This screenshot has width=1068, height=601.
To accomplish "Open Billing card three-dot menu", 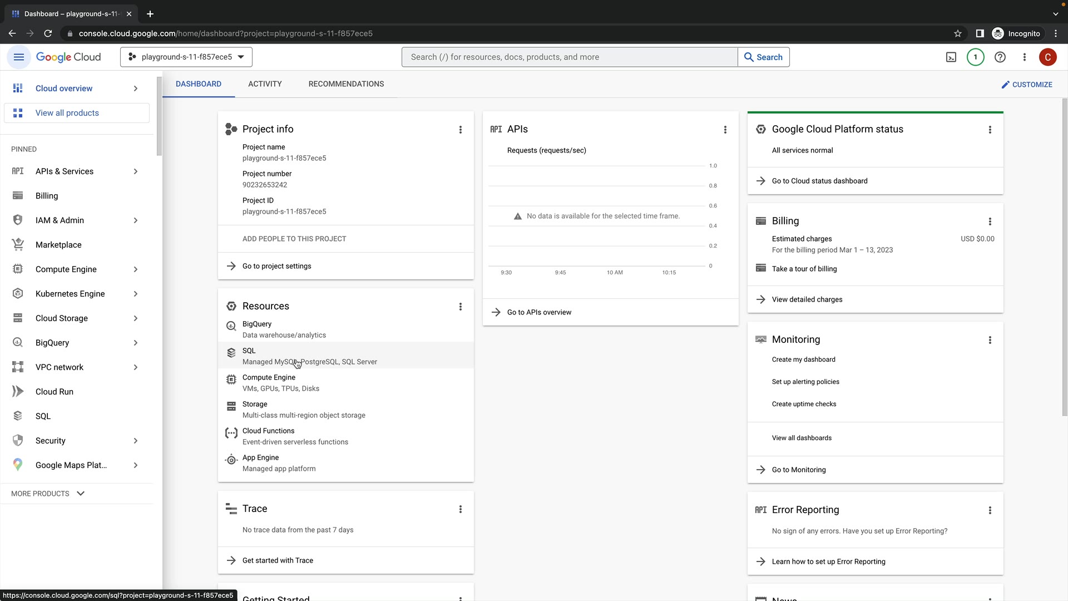I will pos(990,221).
